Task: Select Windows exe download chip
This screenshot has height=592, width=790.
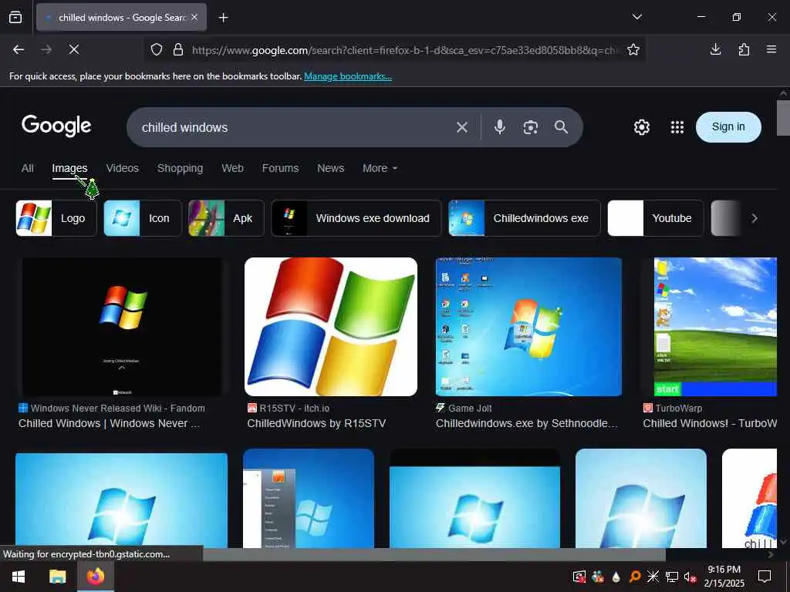Action: 356,218
